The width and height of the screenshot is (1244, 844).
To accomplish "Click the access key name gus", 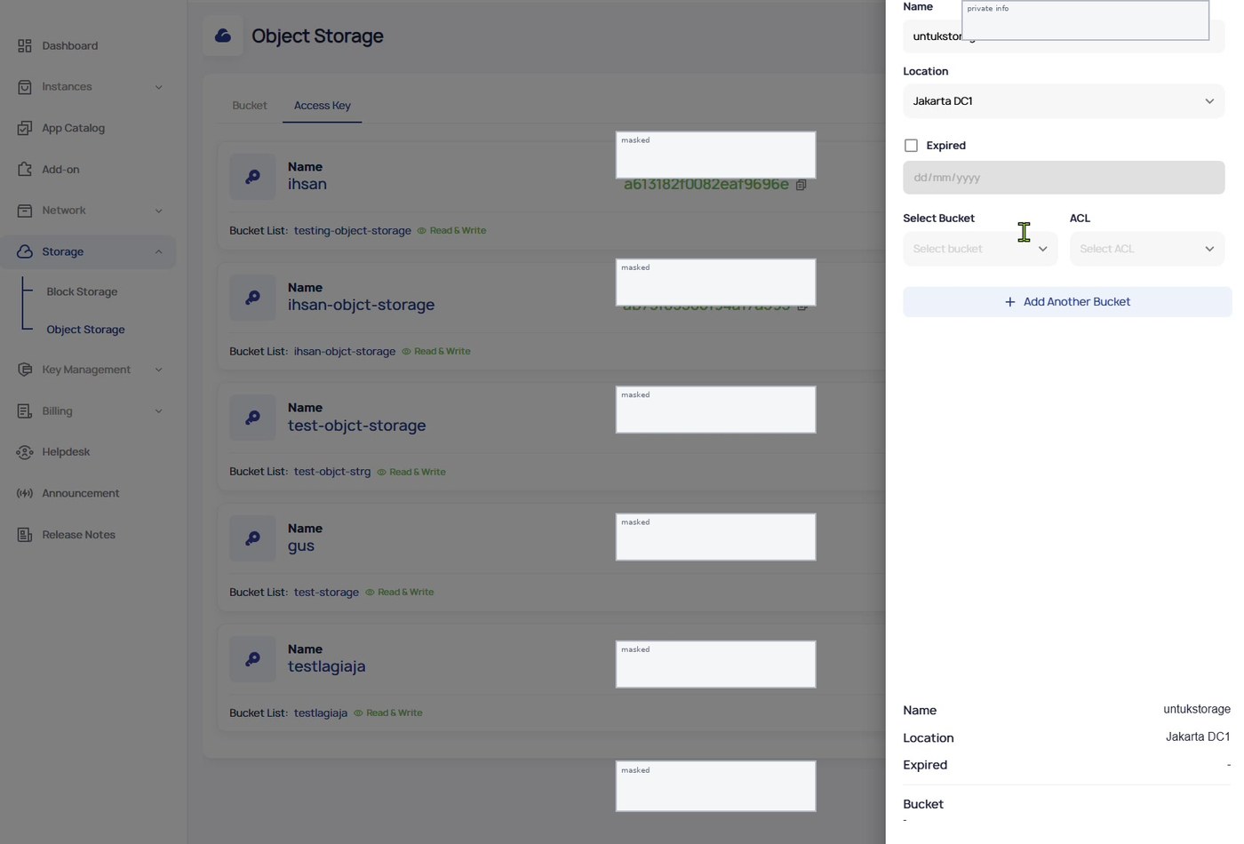I will pos(301,546).
